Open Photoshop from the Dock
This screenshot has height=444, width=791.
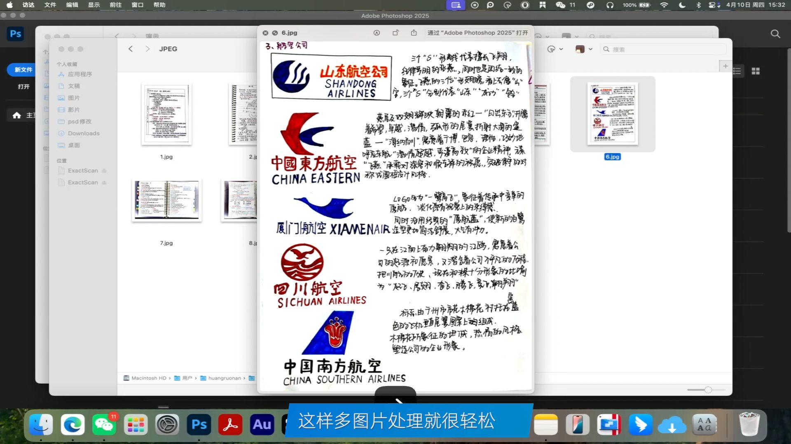[199, 425]
